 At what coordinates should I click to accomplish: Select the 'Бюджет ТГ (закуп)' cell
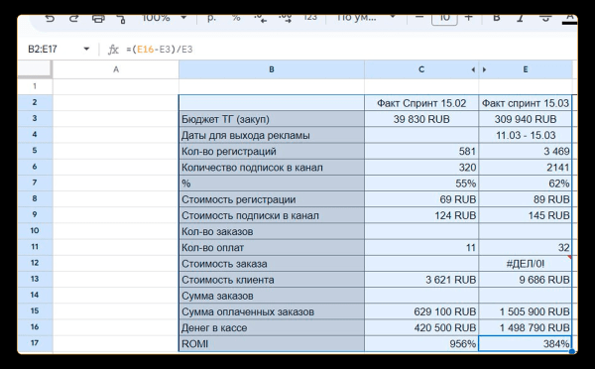272,119
